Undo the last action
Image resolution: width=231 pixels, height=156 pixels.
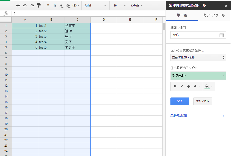tap(25, 5)
